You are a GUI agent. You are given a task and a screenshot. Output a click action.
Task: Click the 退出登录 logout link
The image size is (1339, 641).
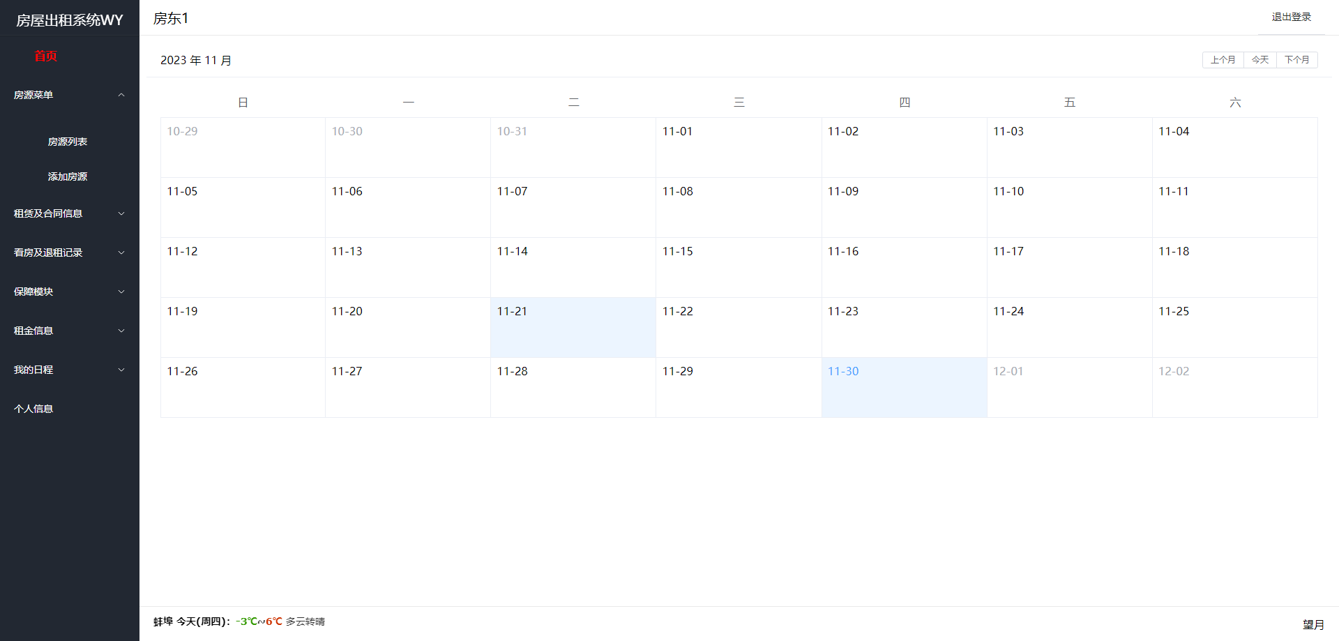[x=1291, y=17]
